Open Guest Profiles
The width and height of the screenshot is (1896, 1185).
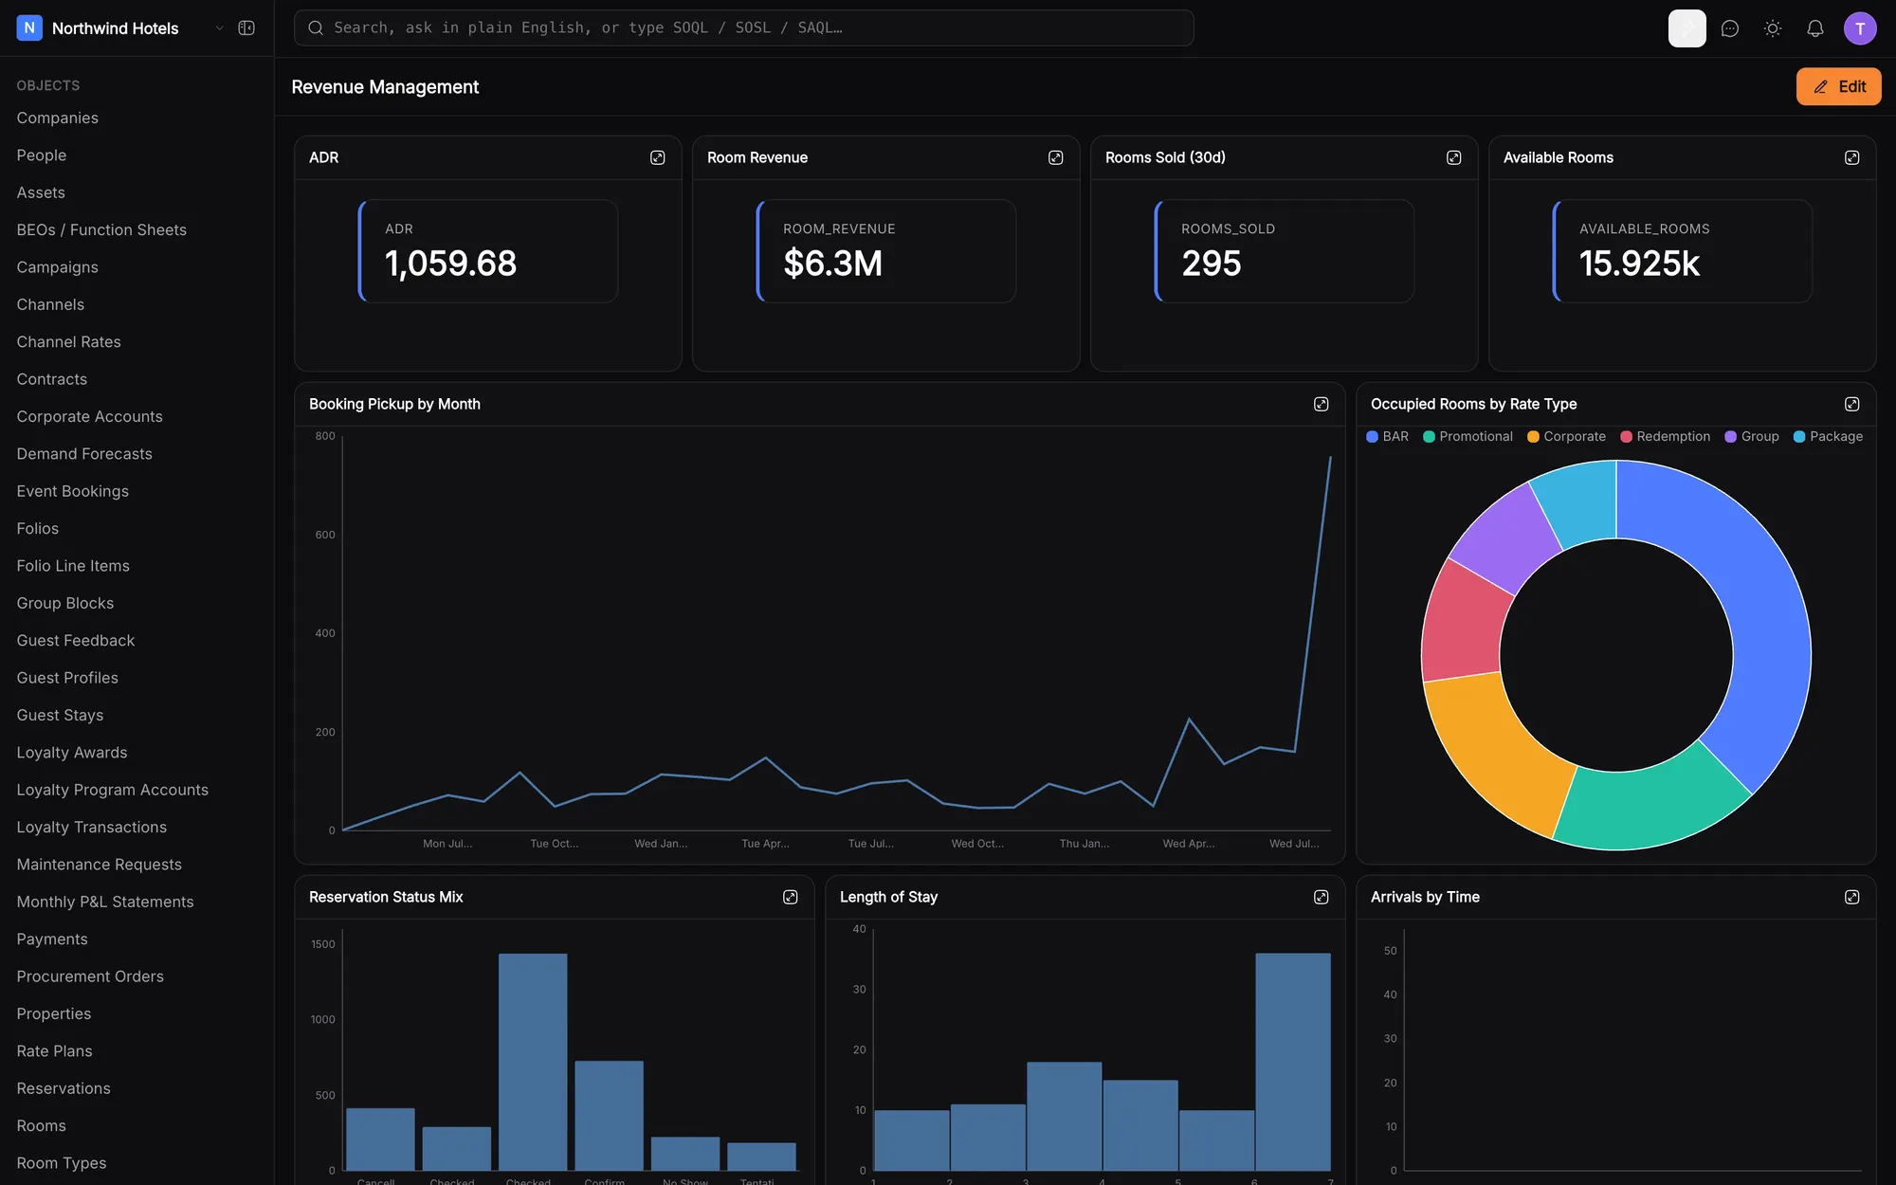tap(67, 678)
